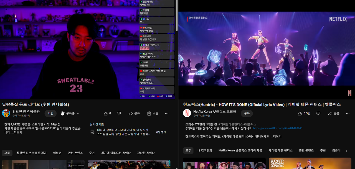Image resolution: width=355 pixels, height=169 pixels.
Task: Click the live chat speech-bubble icon
Action: tap(92, 132)
